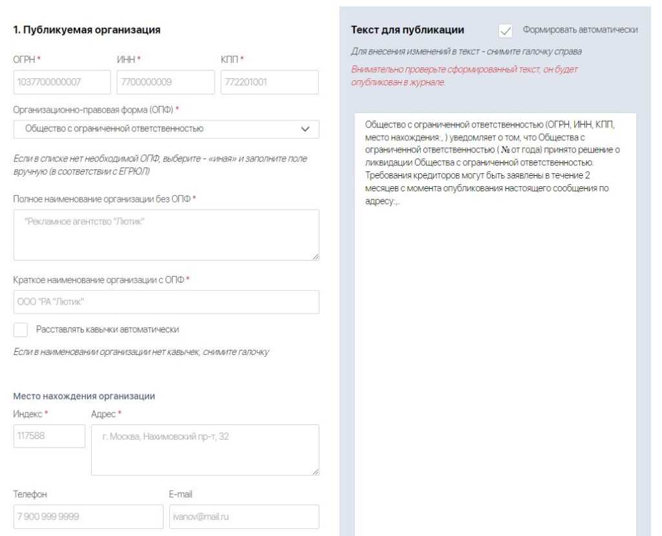This screenshot has height=536, width=662.
Task: Click resize handle of Адрес textarea
Action: (315, 472)
